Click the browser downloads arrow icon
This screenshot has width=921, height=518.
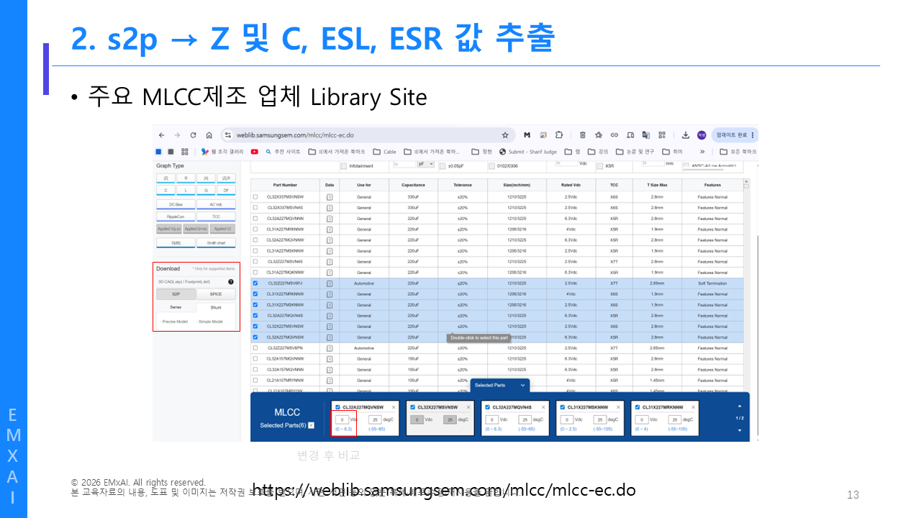686,135
